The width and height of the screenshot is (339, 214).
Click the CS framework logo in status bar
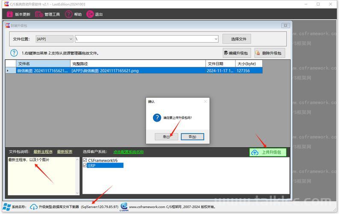tap(124, 207)
